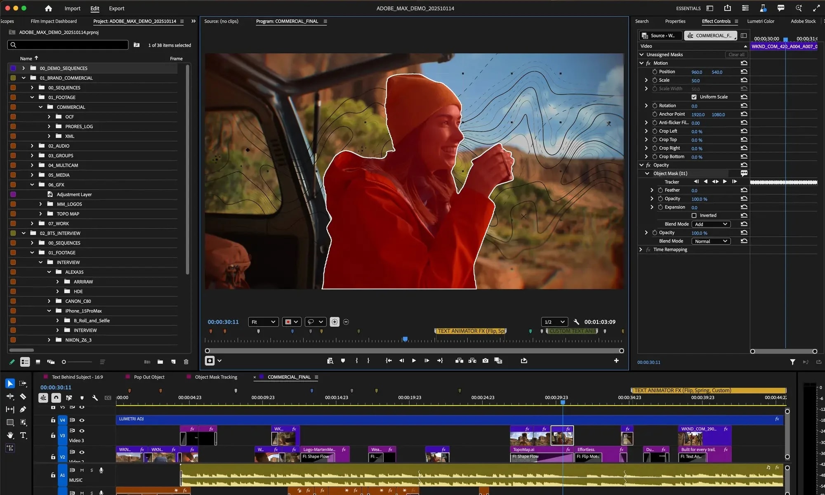Select the Hand tool
Screen dimensions: 825x495
point(10,435)
